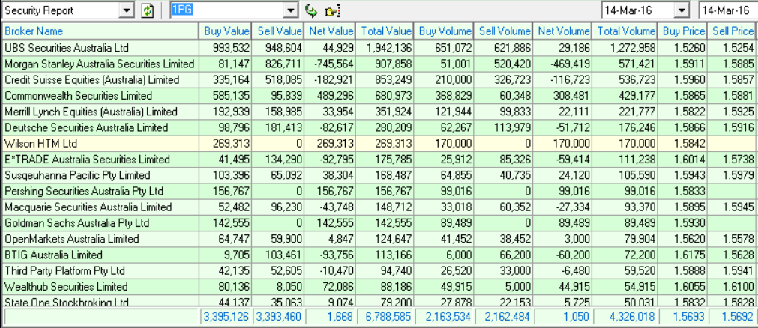Click into the 1PG security code field
758x328 pixels.
point(227,10)
